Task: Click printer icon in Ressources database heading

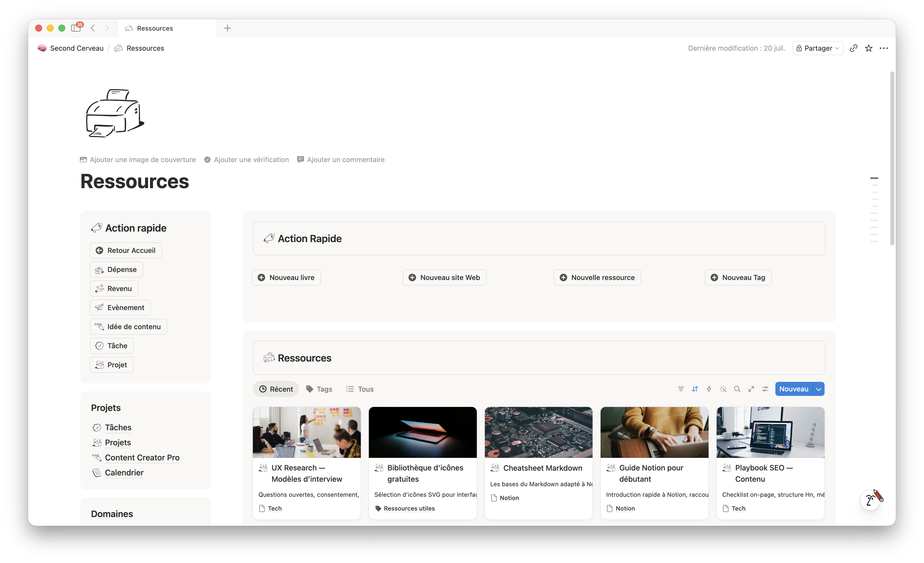Action: click(269, 358)
